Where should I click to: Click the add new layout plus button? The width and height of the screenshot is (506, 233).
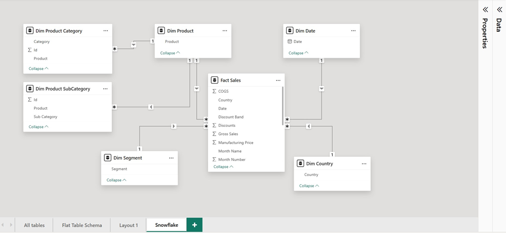[x=195, y=225]
